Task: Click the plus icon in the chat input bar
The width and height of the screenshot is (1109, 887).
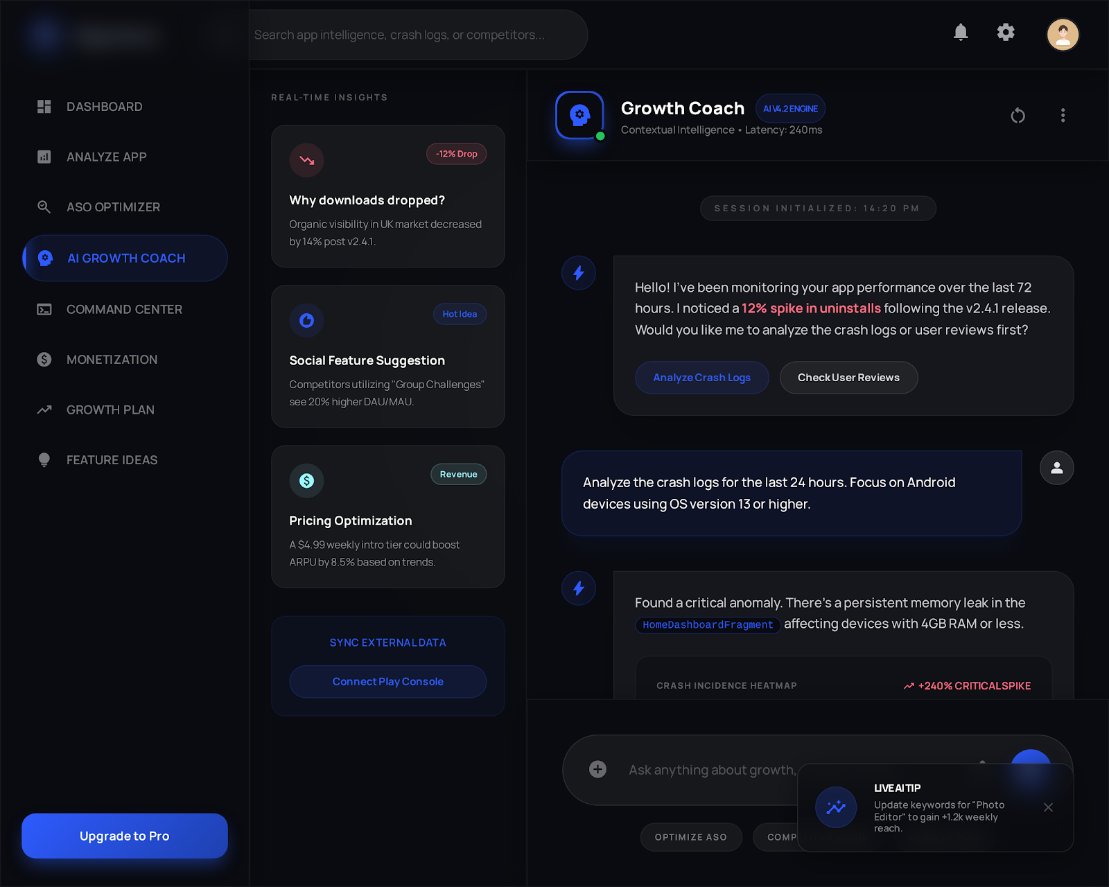Action: coord(597,769)
